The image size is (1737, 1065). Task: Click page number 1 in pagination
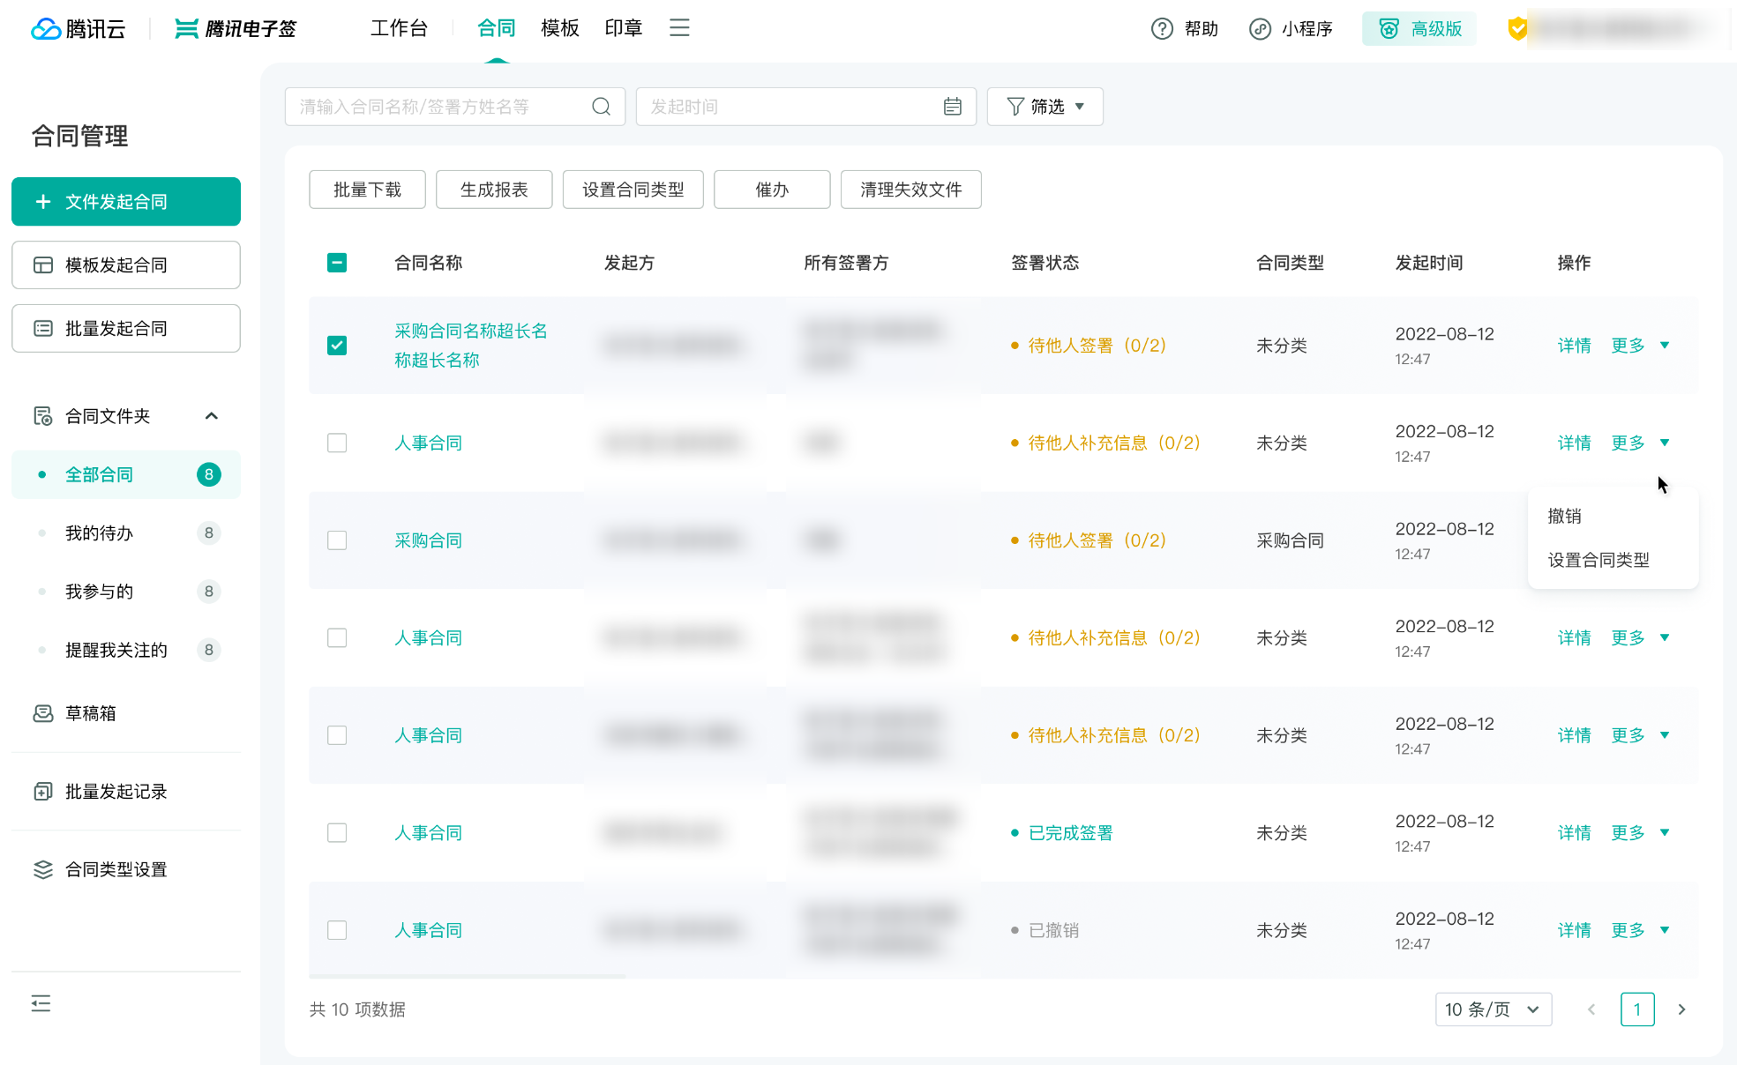[1637, 1009]
